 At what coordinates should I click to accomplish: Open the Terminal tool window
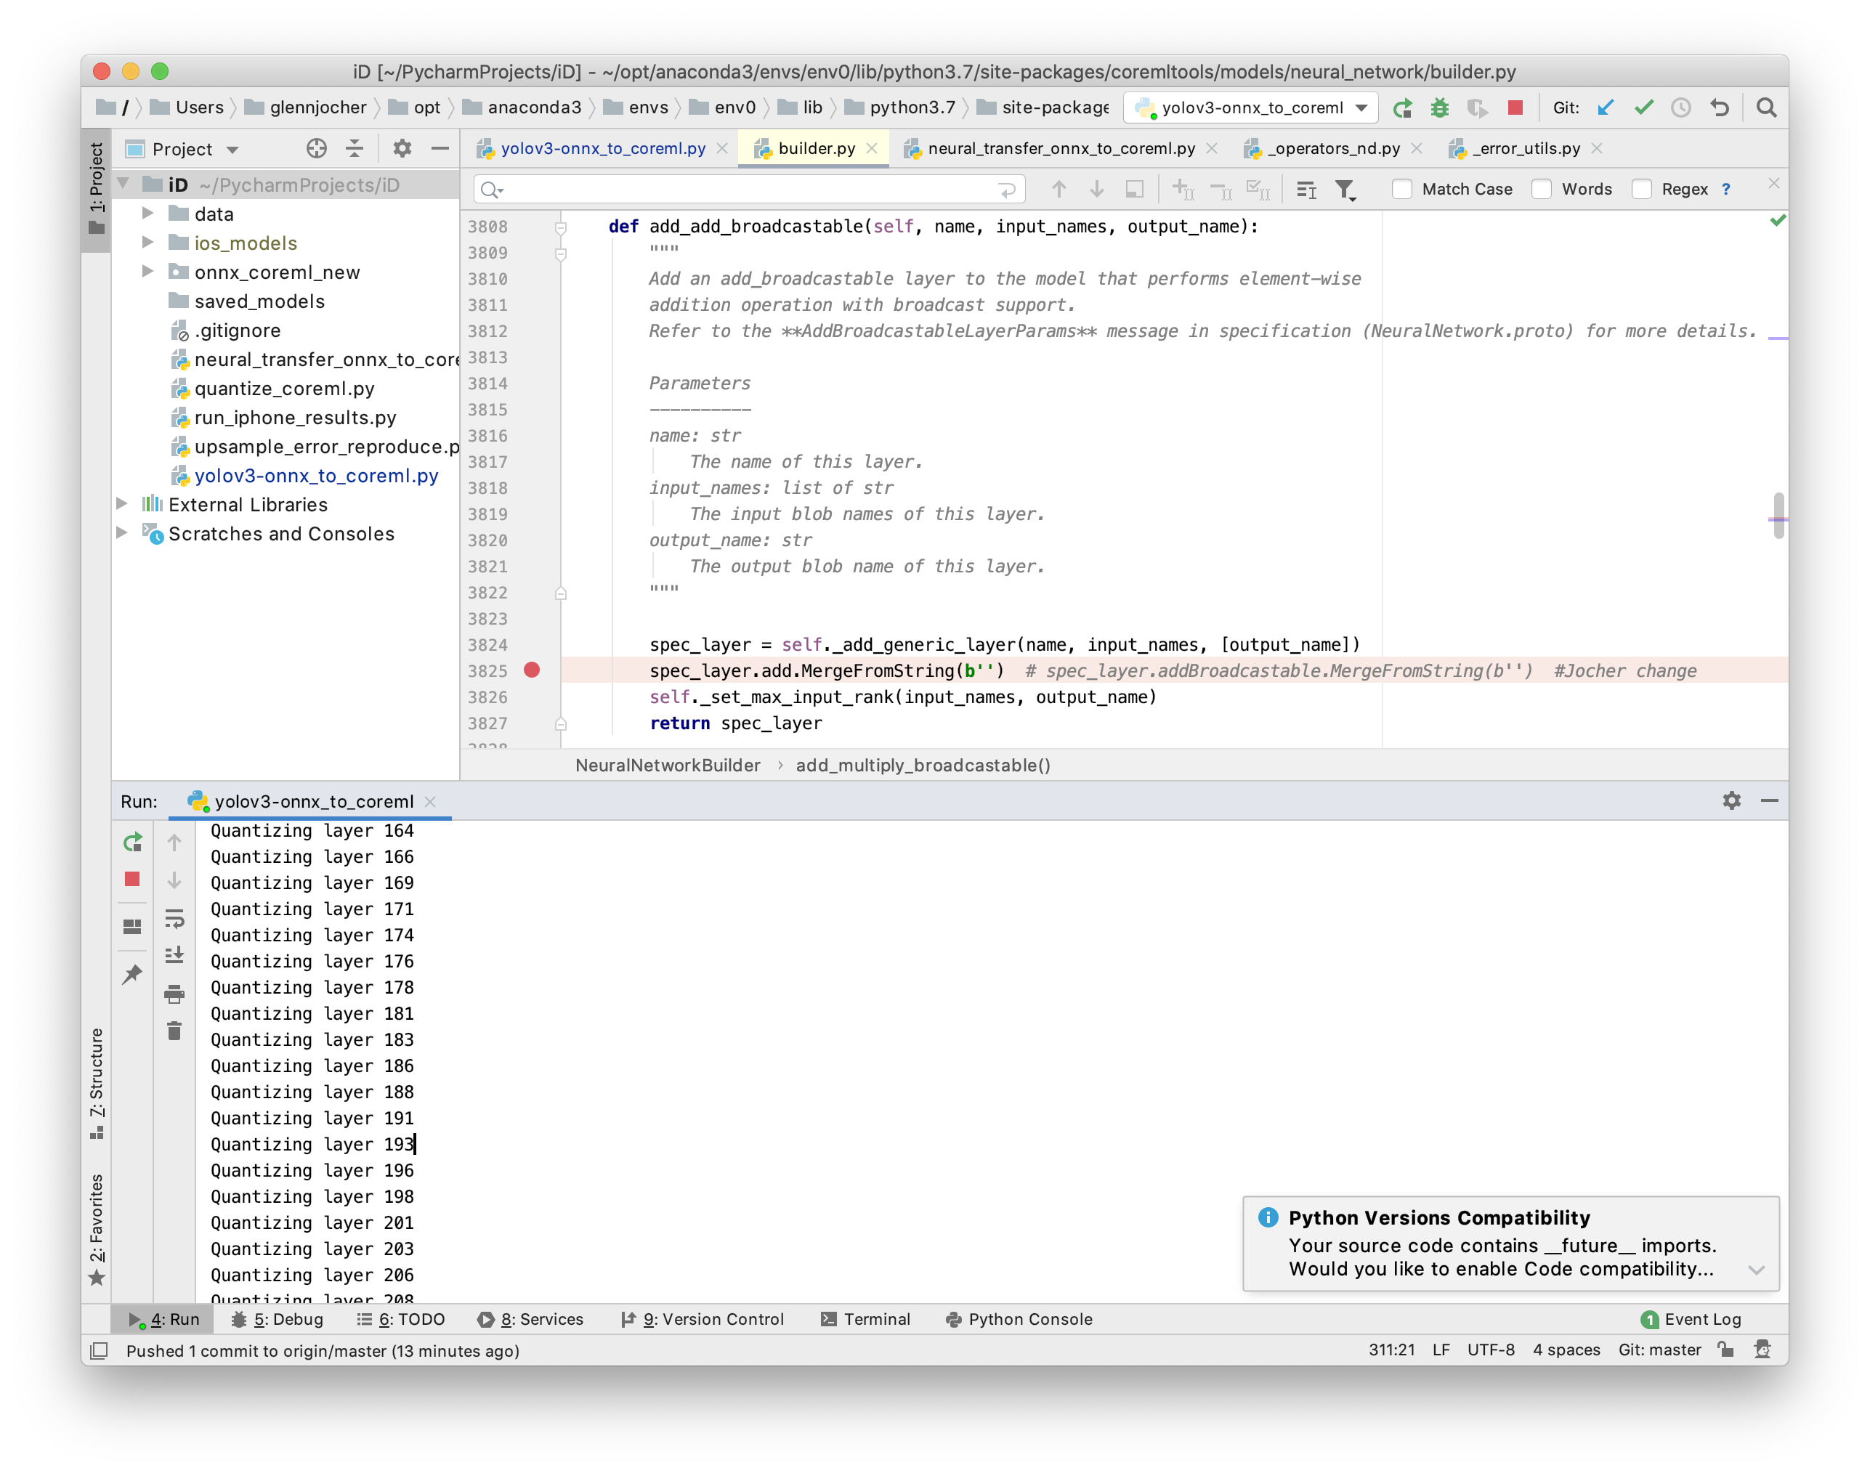876,1318
